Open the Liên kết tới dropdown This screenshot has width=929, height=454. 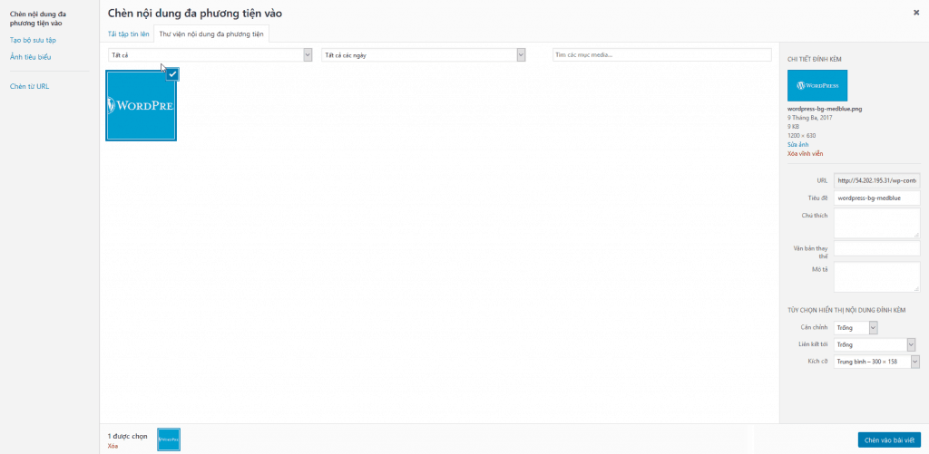point(875,344)
